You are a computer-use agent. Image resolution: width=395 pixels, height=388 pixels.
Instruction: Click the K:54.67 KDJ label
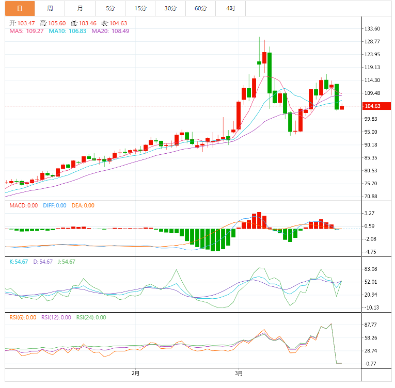click(19, 262)
